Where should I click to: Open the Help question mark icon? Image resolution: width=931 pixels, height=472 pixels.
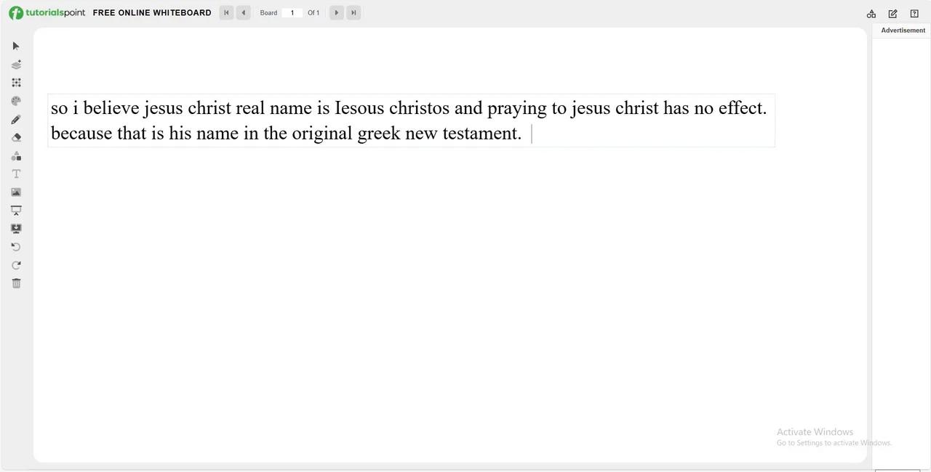(914, 14)
